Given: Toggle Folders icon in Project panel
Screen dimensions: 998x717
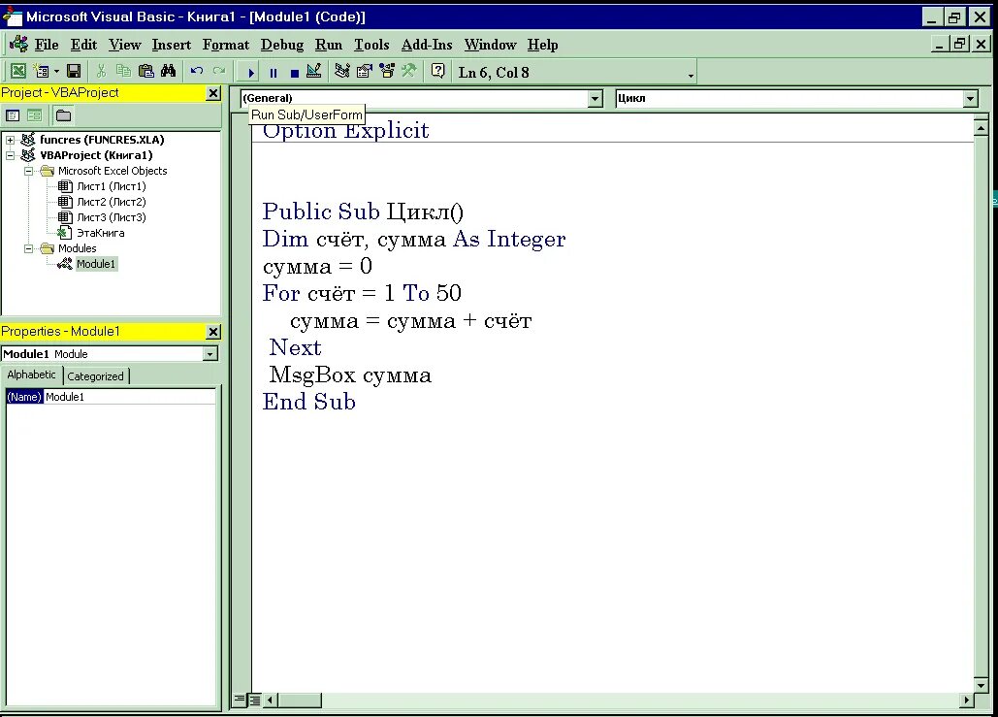Looking at the screenshot, I should click(63, 115).
